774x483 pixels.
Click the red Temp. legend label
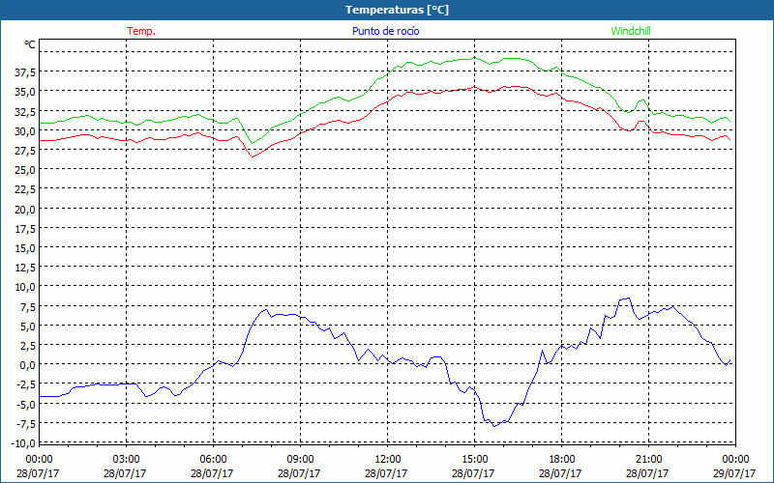tap(141, 31)
